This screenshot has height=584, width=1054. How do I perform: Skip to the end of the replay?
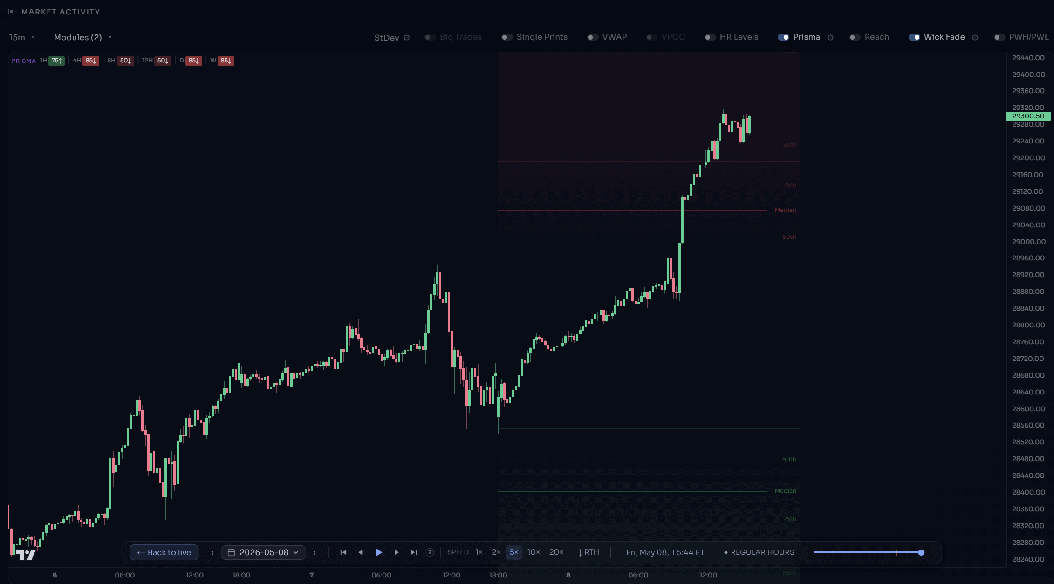pos(413,552)
